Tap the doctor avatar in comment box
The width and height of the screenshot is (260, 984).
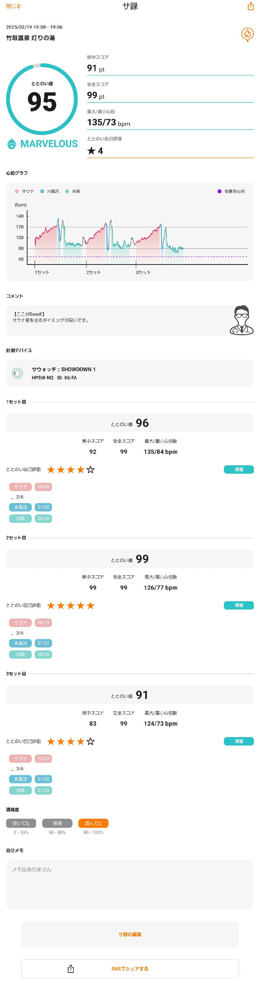coord(241,320)
